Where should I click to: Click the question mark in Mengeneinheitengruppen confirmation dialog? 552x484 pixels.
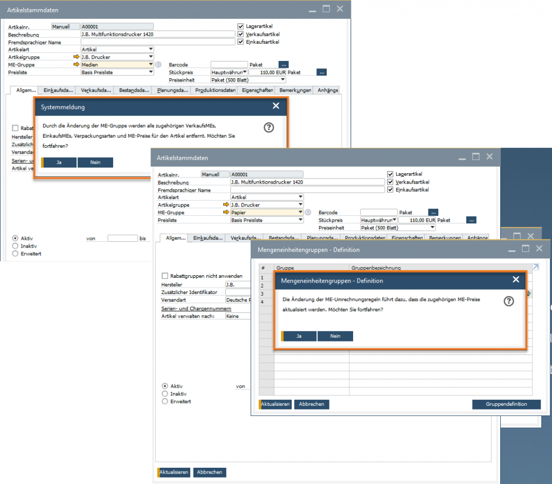(508, 301)
